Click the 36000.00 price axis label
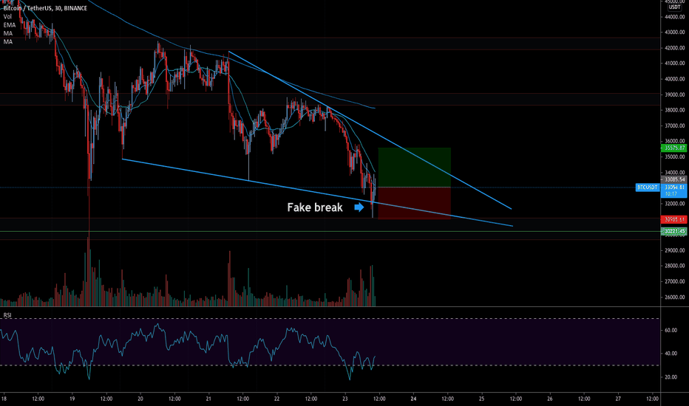689x406 pixels. (x=674, y=141)
